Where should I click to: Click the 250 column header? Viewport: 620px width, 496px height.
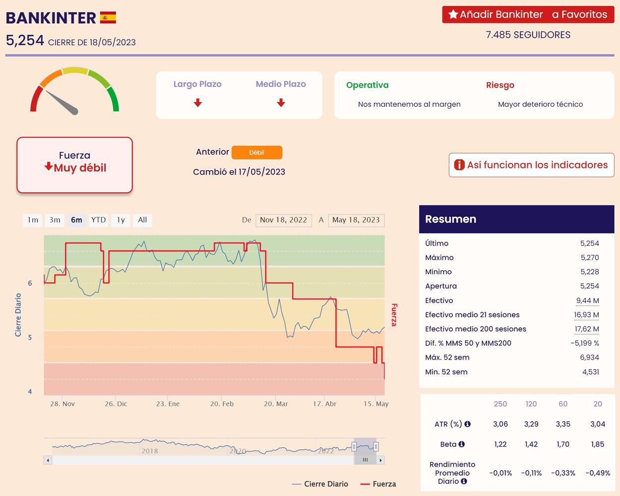pyautogui.click(x=500, y=404)
